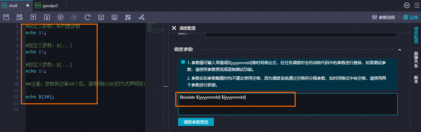Click the steal-lock edit icon
Image resolution: width=421 pixels, height=132 pixels.
(x=47, y=17)
